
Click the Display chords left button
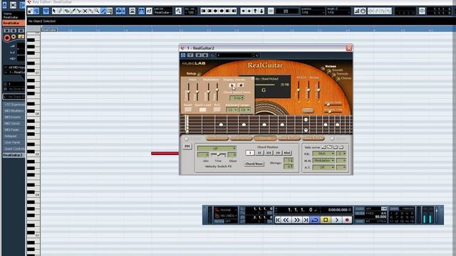point(232,85)
